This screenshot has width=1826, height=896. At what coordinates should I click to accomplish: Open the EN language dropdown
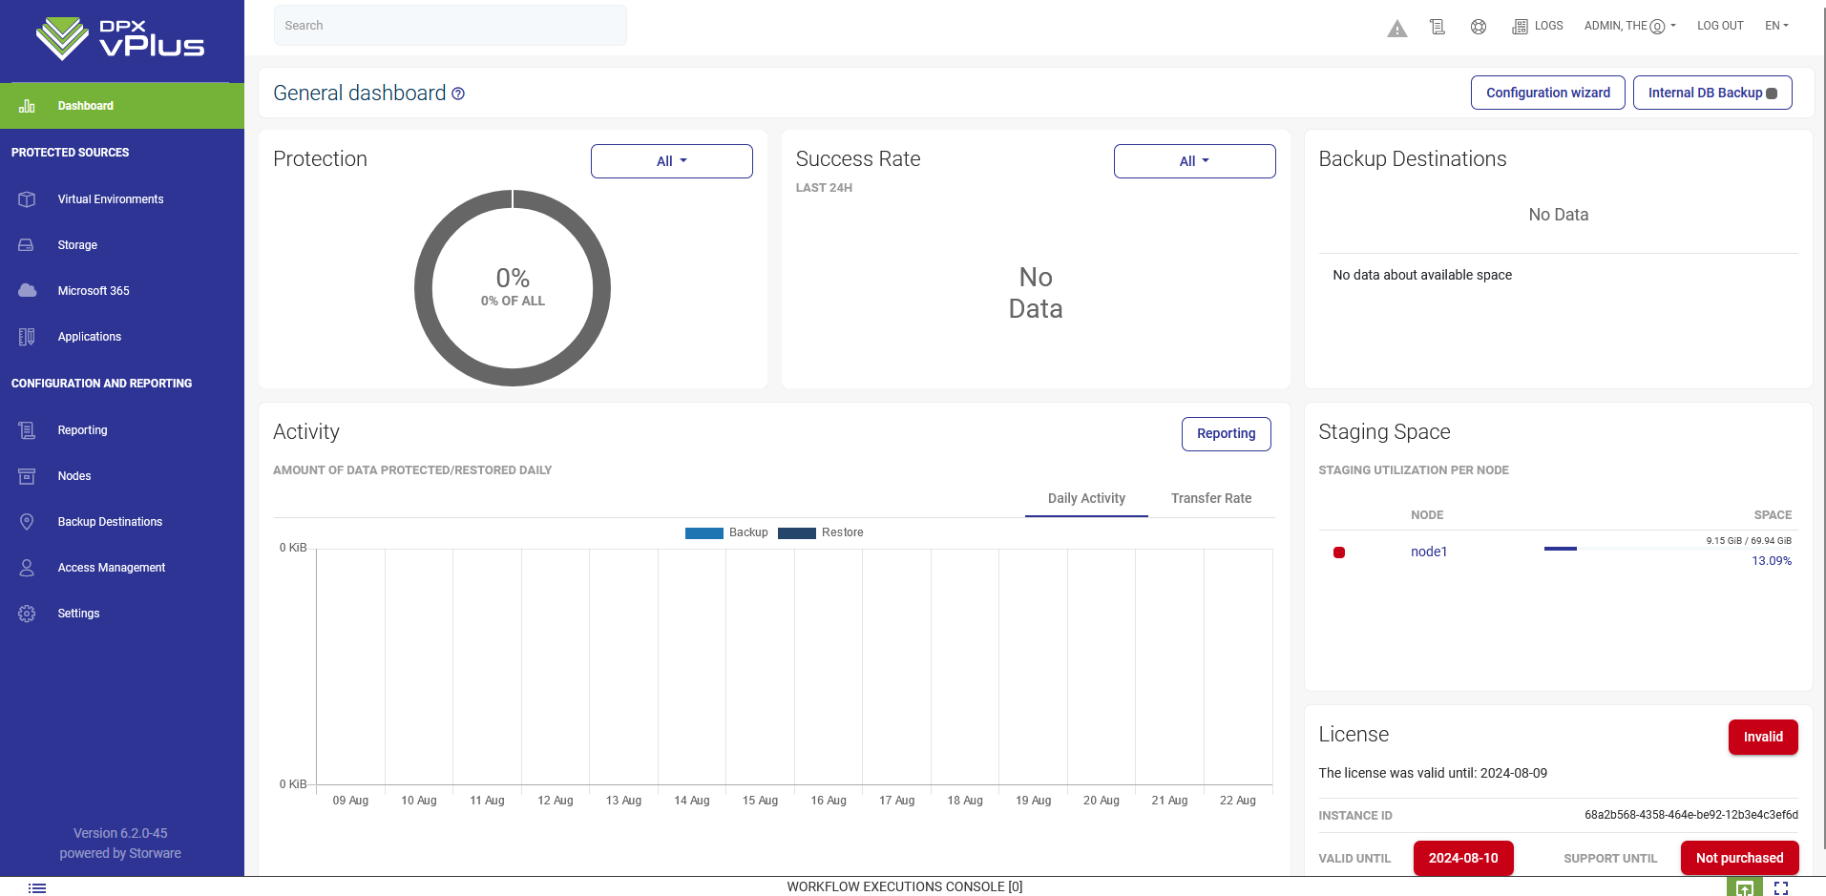click(1776, 26)
